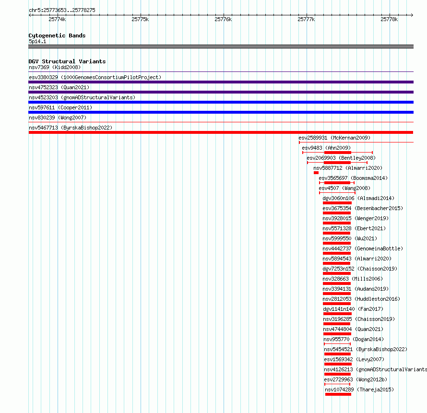Viewport: 427px width, 413px height.
Task: Click the 25774k ruler tick label
Action: click(57, 19)
